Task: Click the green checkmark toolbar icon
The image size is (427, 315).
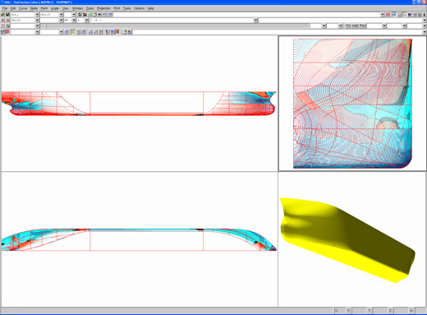Action: [x=90, y=15]
